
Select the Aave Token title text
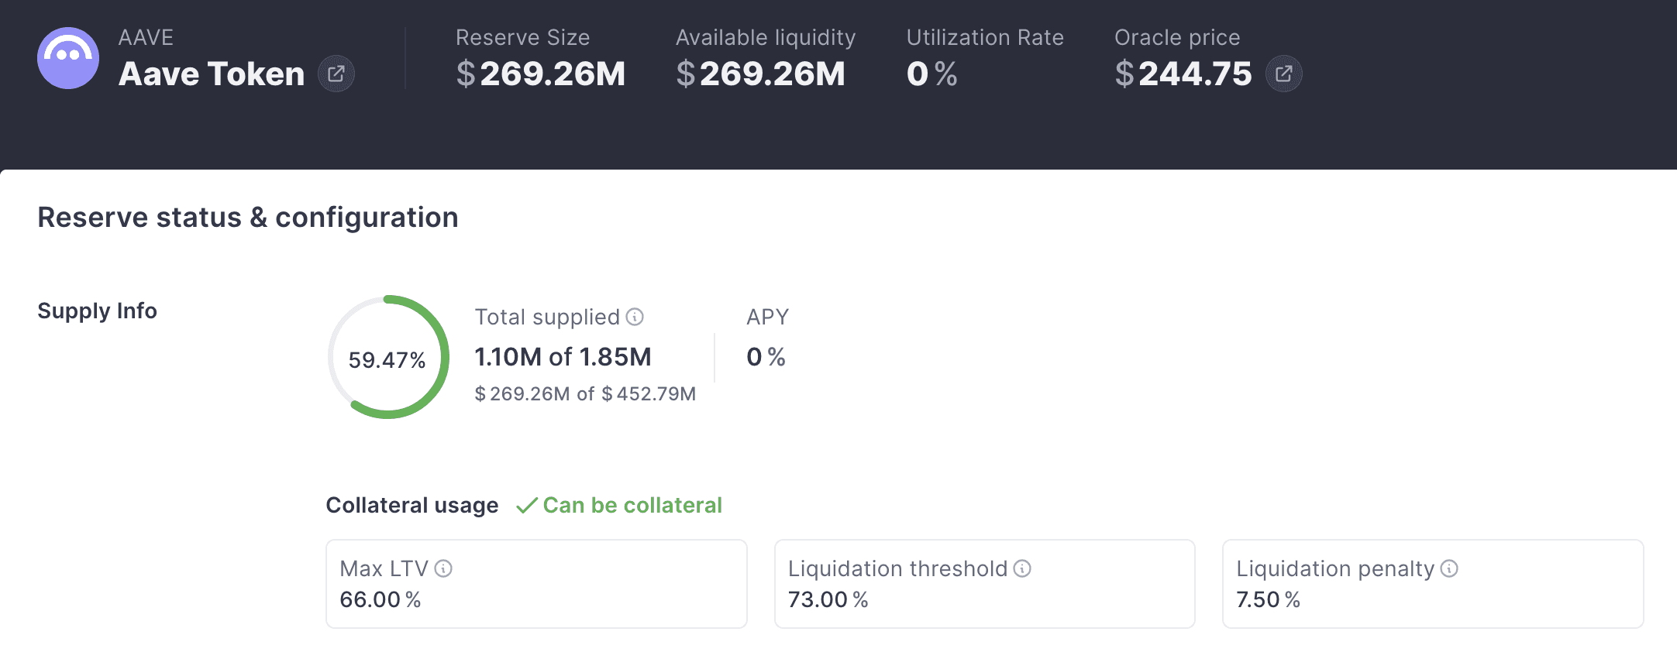(x=212, y=74)
